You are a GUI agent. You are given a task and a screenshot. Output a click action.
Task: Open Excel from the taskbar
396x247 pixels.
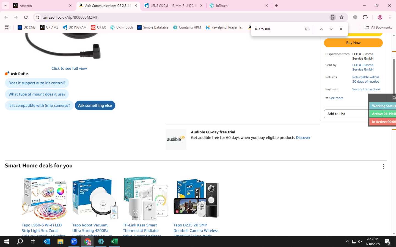tap(114, 242)
